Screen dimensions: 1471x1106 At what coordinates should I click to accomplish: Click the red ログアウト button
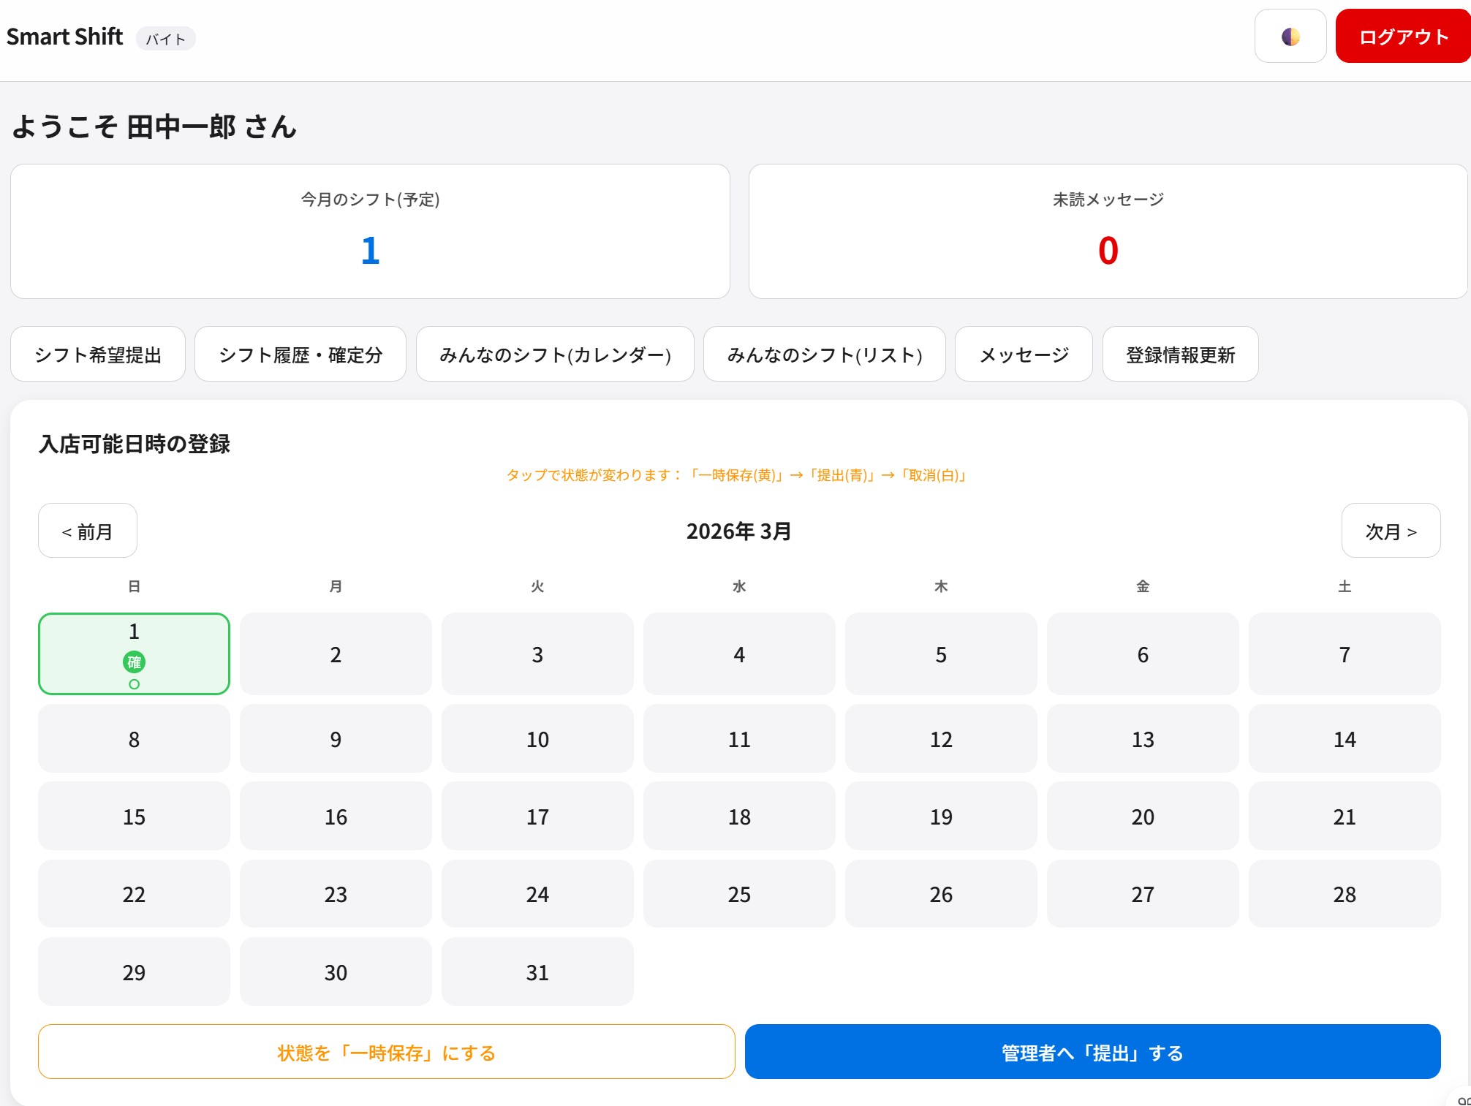(x=1403, y=37)
